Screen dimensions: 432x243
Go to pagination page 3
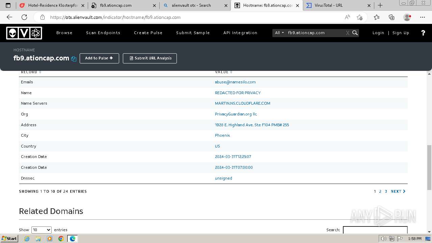click(386, 191)
